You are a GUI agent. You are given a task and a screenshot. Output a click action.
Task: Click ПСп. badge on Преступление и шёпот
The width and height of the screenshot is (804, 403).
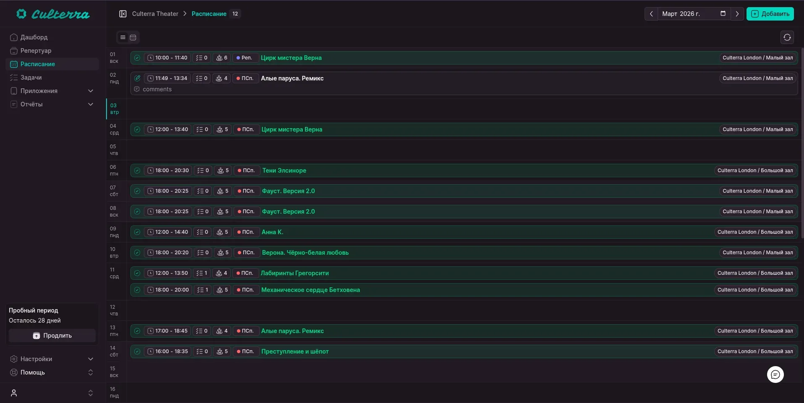(245, 351)
